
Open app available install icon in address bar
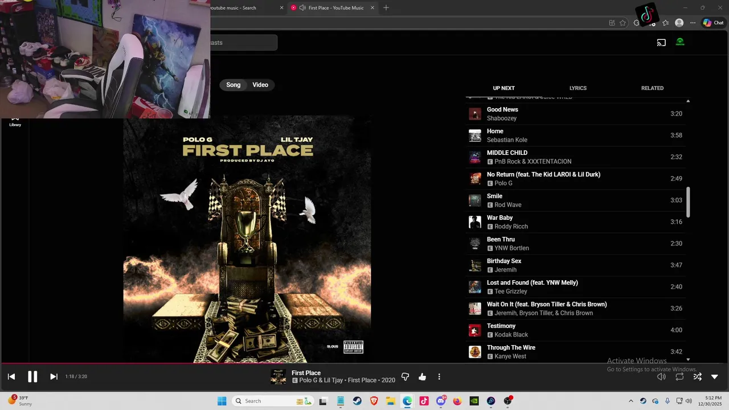click(x=612, y=23)
